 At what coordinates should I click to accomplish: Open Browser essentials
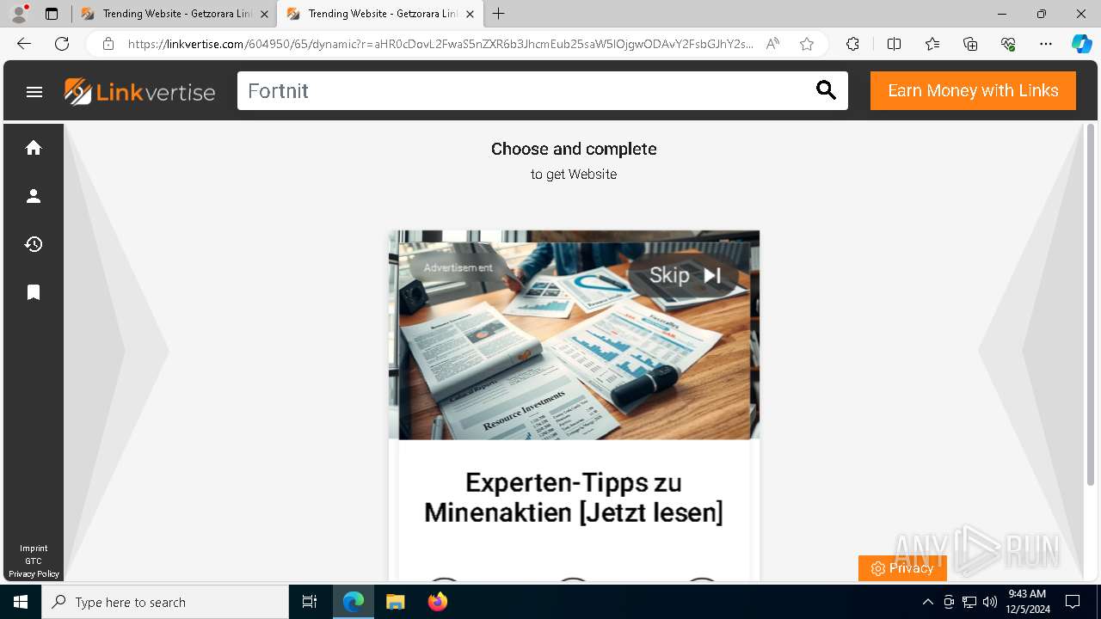[1008, 44]
